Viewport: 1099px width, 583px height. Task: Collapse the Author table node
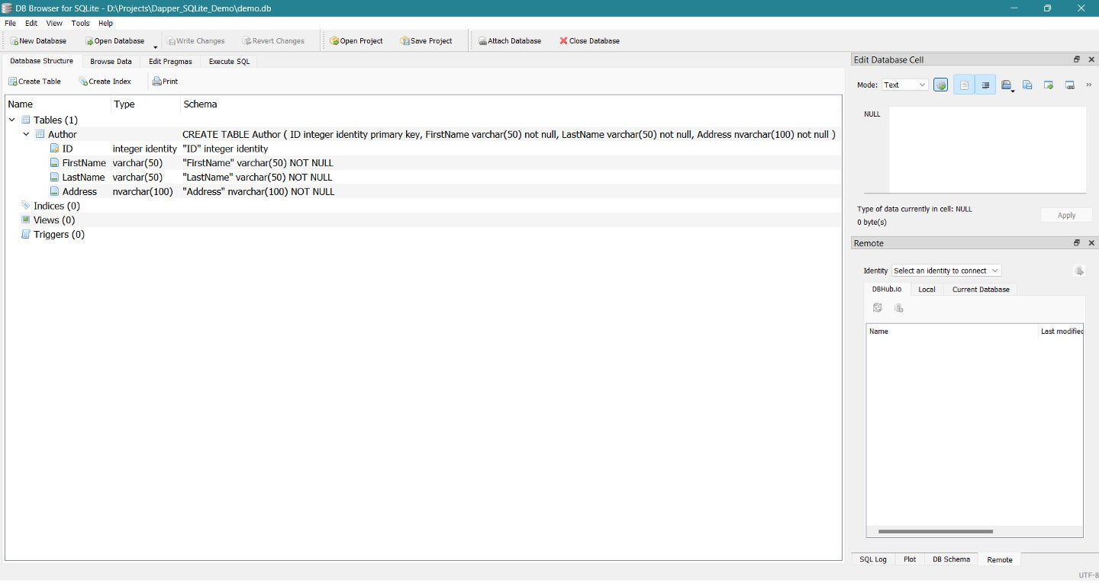click(27, 134)
